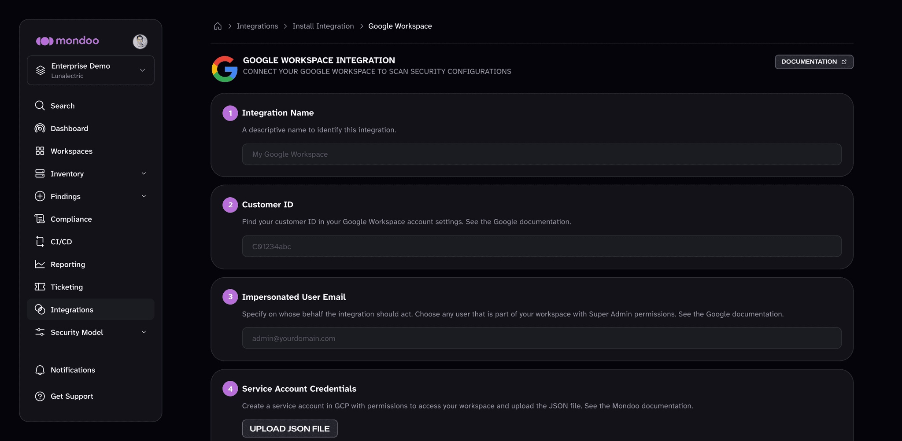The width and height of the screenshot is (902, 441).
Task: Click the Workspaces grid icon
Action: 40,151
